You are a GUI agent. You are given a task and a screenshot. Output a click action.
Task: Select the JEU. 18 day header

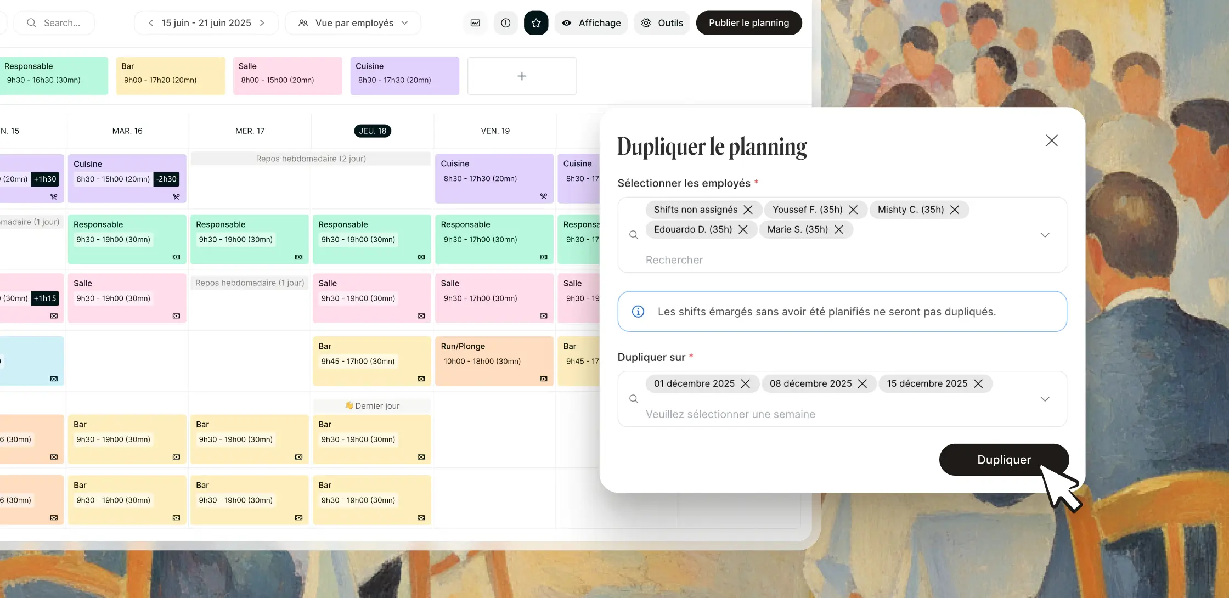373,131
